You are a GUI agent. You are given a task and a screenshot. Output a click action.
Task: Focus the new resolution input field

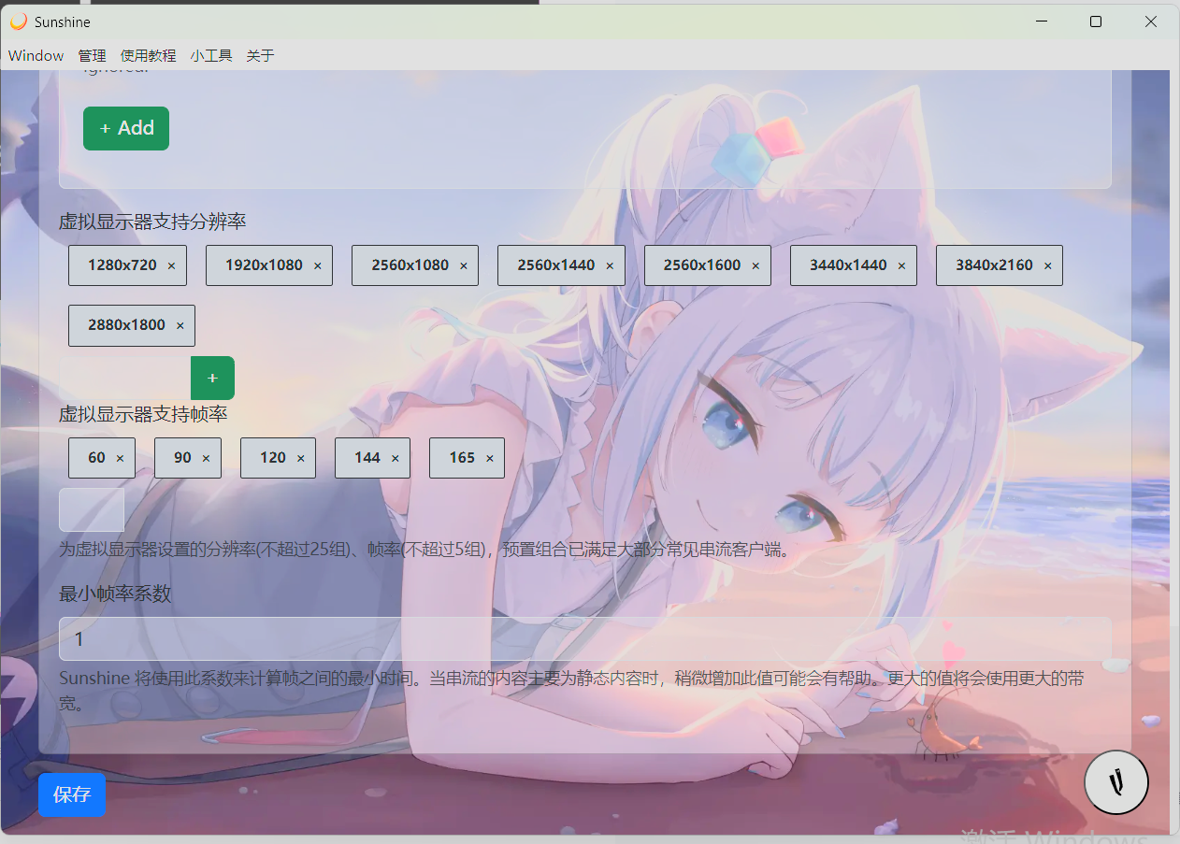pos(125,378)
